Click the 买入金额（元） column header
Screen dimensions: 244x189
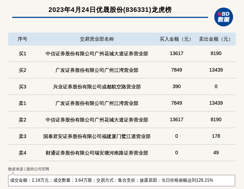176,39
